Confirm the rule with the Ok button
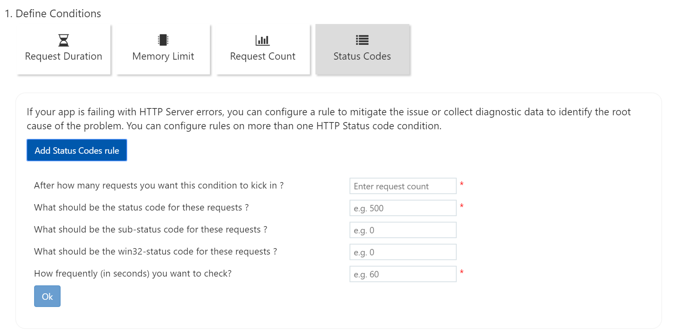 [x=47, y=297]
